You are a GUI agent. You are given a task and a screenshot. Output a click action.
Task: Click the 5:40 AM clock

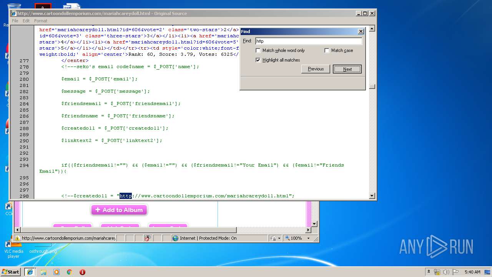coord(472,272)
